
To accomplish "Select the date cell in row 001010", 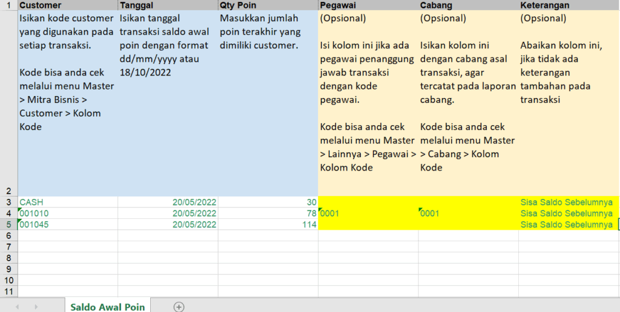I will coord(168,213).
